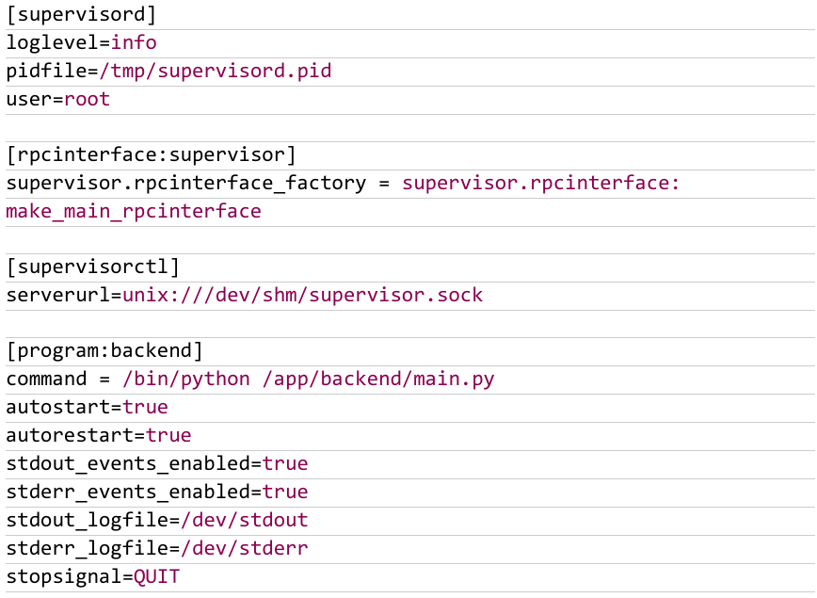
Task: Select the loglevel=info line
Action: tap(81, 42)
